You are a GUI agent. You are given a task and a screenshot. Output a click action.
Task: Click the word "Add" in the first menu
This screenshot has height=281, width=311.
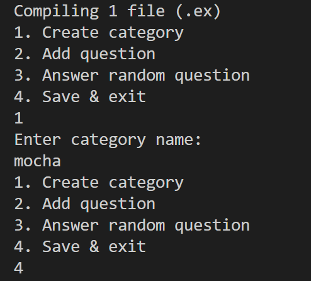(x=56, y=54)
